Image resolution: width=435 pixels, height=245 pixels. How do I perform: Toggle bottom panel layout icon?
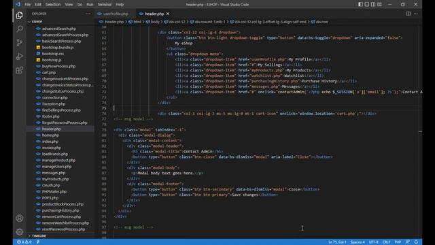tap(367, 5)
